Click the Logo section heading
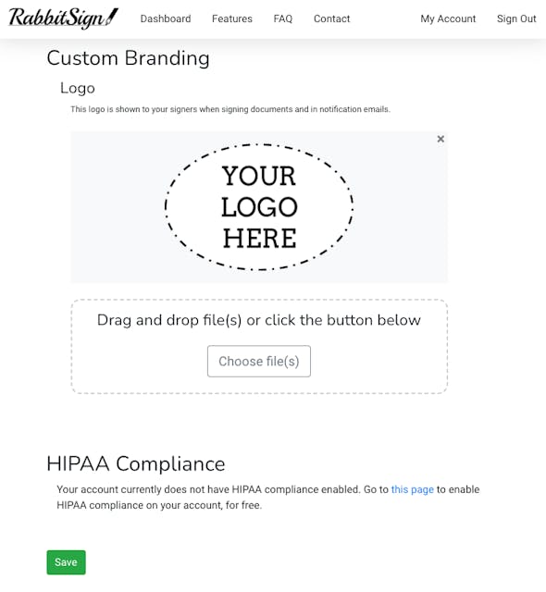The height and width of the screenshot is (592, 546). pos(78,88)
